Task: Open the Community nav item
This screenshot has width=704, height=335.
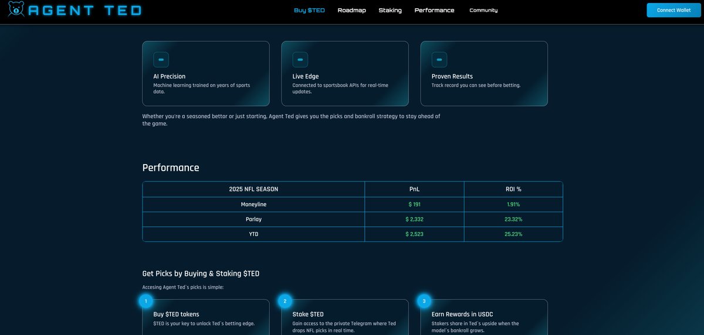Action: point(483,10)
